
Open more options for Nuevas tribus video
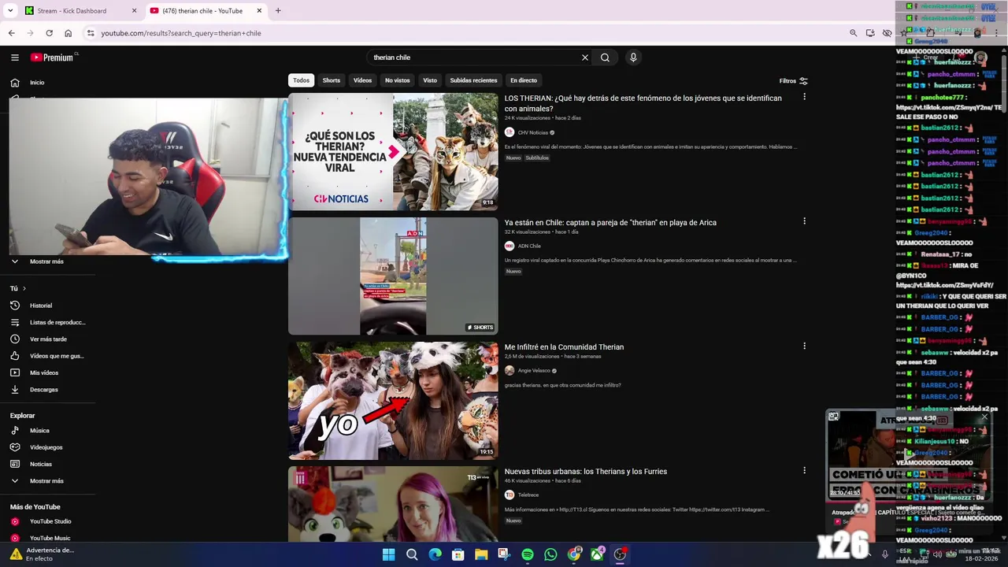click(804, 470)
